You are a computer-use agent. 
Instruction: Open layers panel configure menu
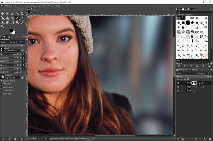(x=211, y=70)
